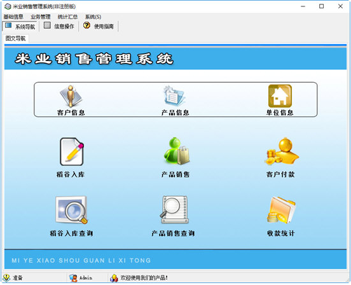
Task: Select the 系统导航 toolbar label
Action: tap(25, 27)
